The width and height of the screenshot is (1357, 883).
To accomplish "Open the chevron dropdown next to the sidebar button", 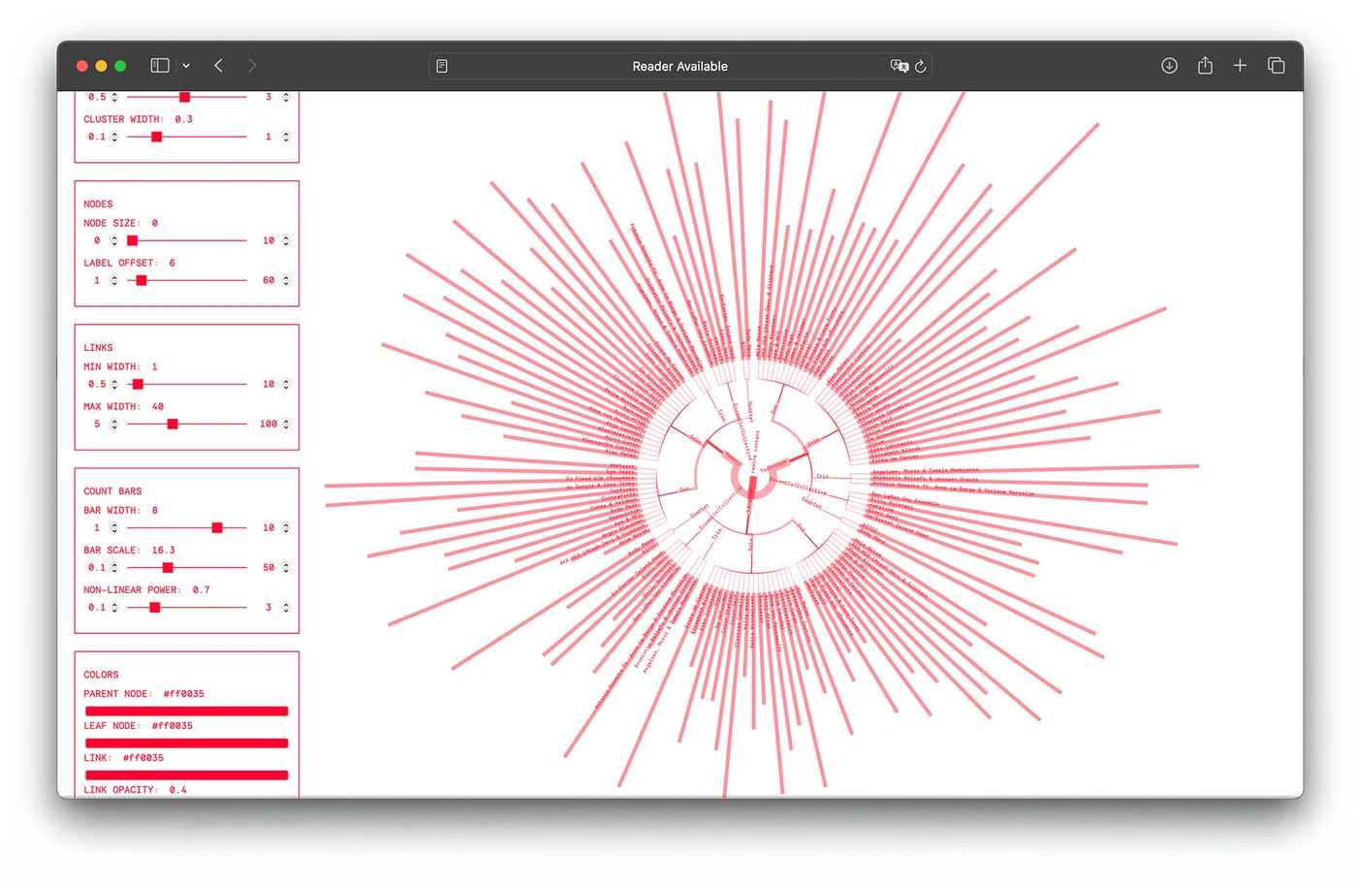I will [185, 65].
